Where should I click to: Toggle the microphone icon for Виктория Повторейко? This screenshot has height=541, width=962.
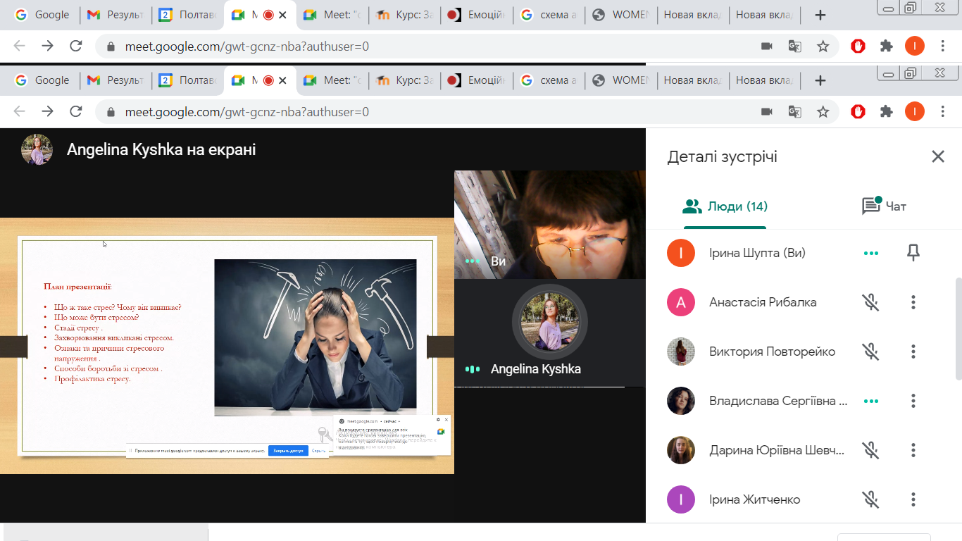tap(871, 352)
